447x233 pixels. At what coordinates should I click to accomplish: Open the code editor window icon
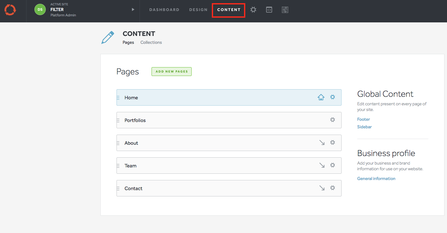tap(269, 10)
